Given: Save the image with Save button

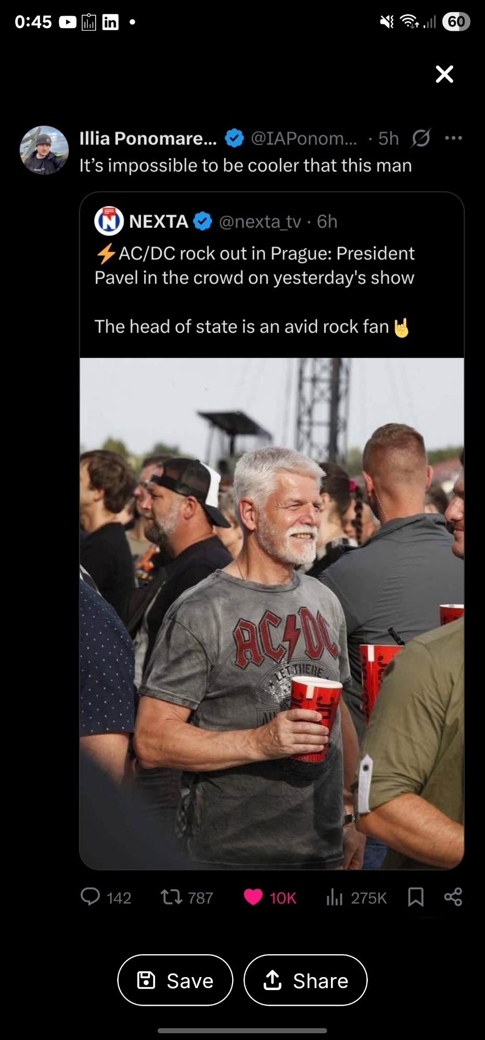Looking at the screenshot, I should [x=175, y=980].
